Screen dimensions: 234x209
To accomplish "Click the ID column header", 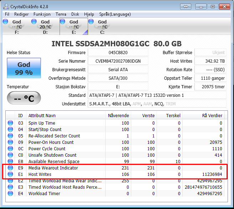I will [x=20, y=115].
